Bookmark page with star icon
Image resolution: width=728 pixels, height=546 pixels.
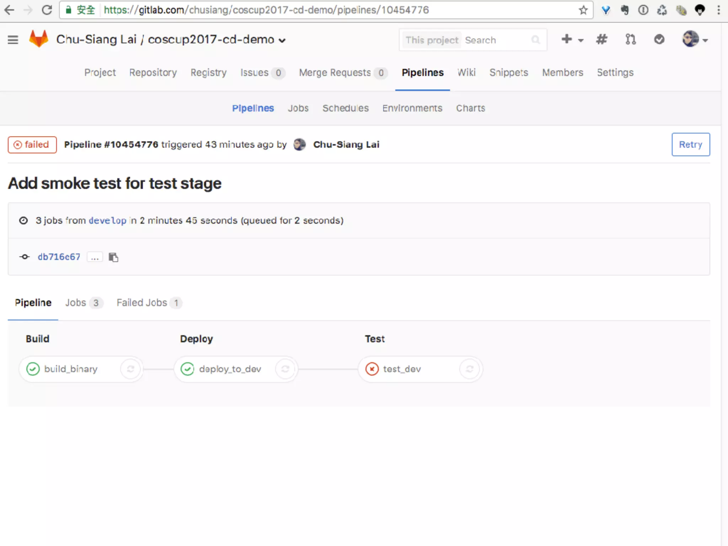(x=583, y=10)
